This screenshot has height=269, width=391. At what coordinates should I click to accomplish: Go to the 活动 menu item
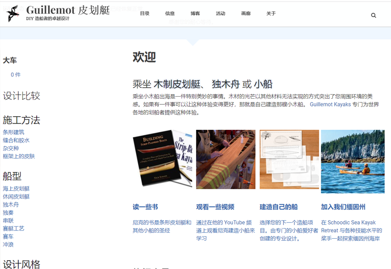(x=220, y=14)
